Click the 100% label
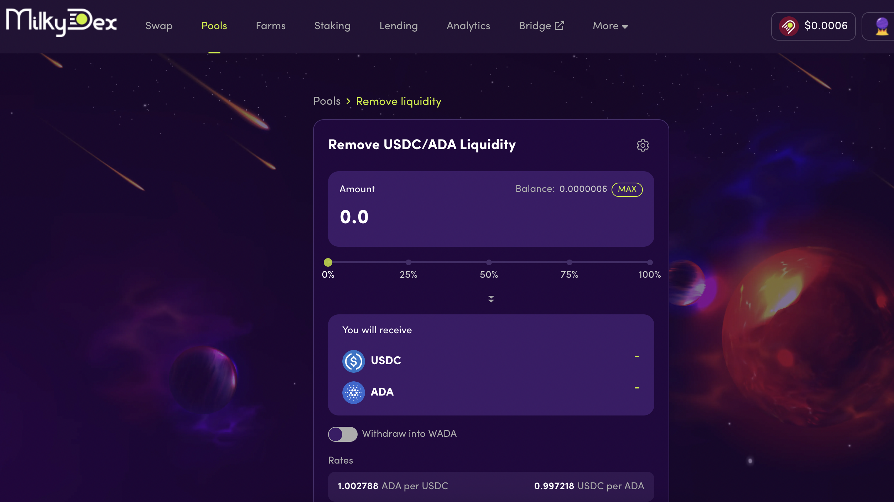 coord(650,275)
